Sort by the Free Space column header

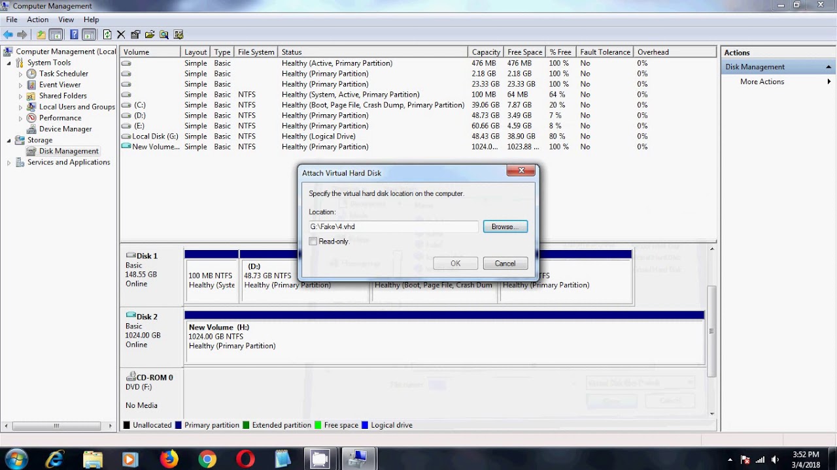[x=524, y=52]
